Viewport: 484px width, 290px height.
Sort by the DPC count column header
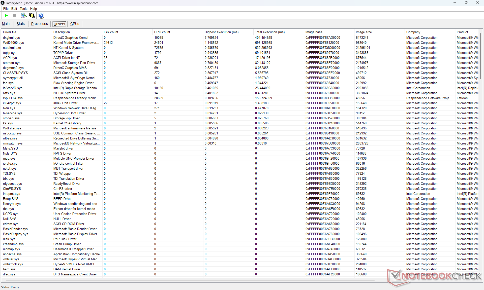click(162, 32)
